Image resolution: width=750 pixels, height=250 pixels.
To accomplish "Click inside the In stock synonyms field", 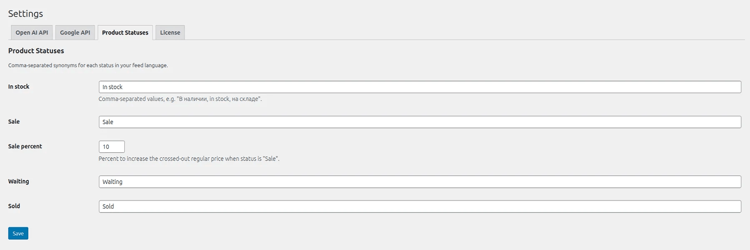I will click(x=292, y=87).
